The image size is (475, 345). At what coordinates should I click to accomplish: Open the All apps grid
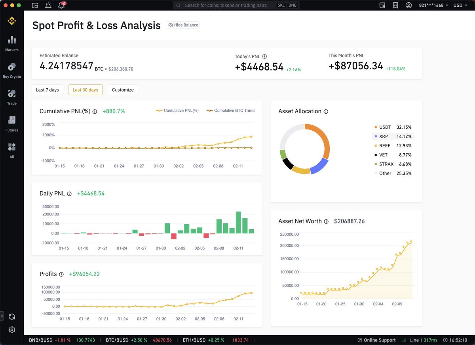pyautogui.click(x=12, y=151)
